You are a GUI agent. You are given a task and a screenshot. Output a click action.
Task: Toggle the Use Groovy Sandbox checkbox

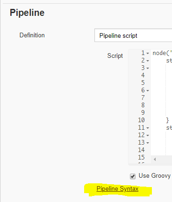133,176
